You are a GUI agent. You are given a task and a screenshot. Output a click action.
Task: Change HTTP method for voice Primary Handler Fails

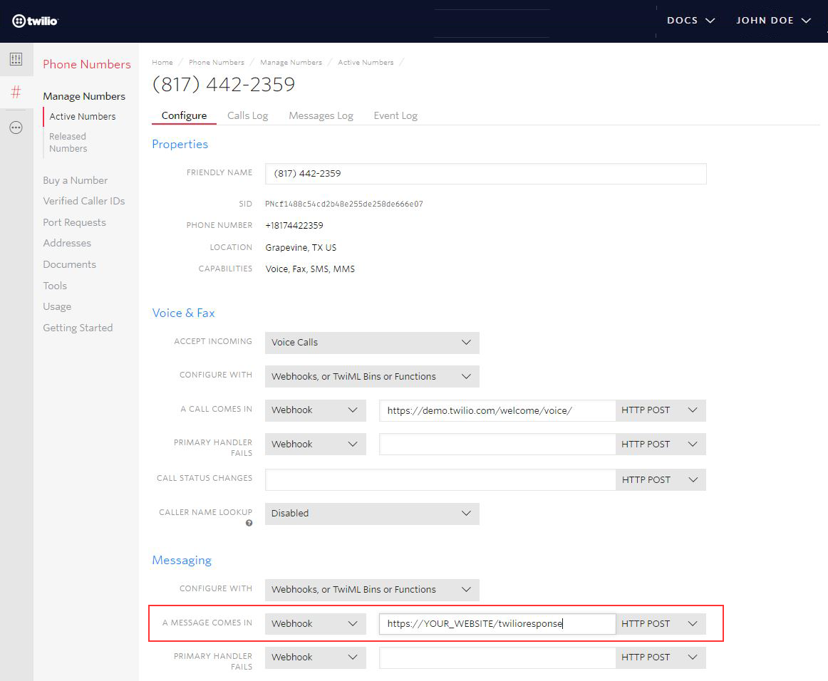(x=661, y=445)
